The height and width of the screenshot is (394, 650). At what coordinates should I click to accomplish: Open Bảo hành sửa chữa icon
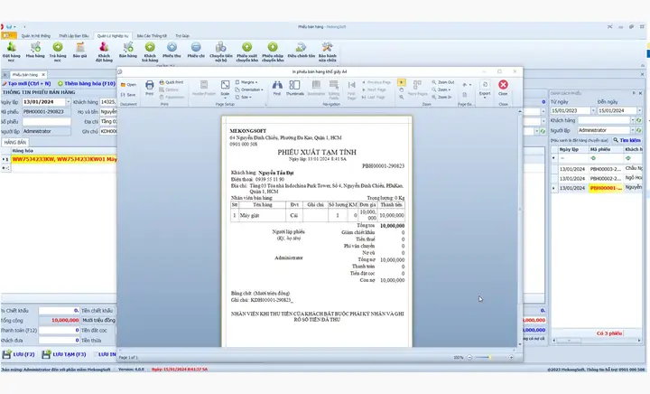coord(328,52)
